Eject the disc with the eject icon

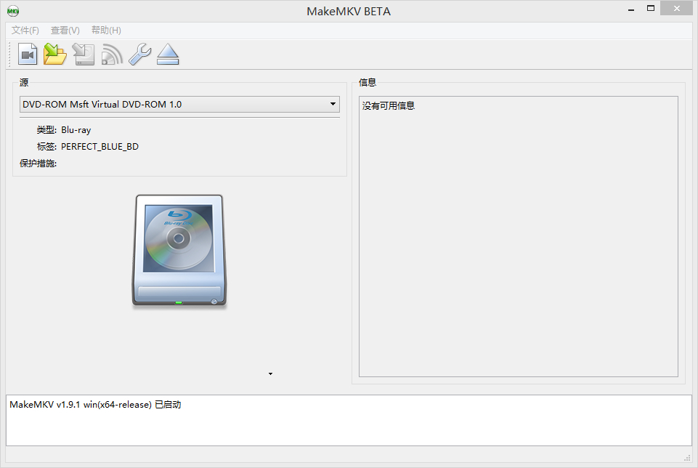[x=168, y=55]
